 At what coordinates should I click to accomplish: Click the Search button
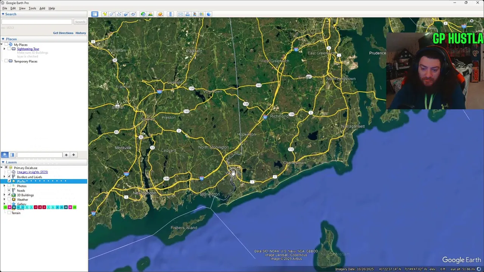(80, 22)
